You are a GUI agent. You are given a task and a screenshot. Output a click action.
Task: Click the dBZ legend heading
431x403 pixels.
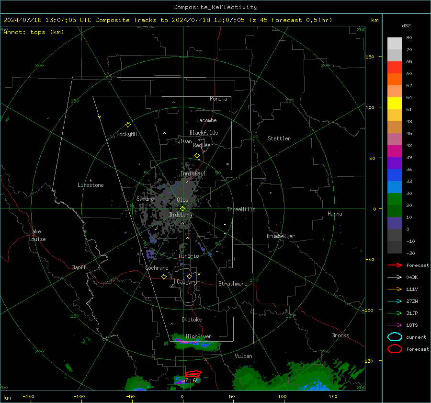(406, 25)
